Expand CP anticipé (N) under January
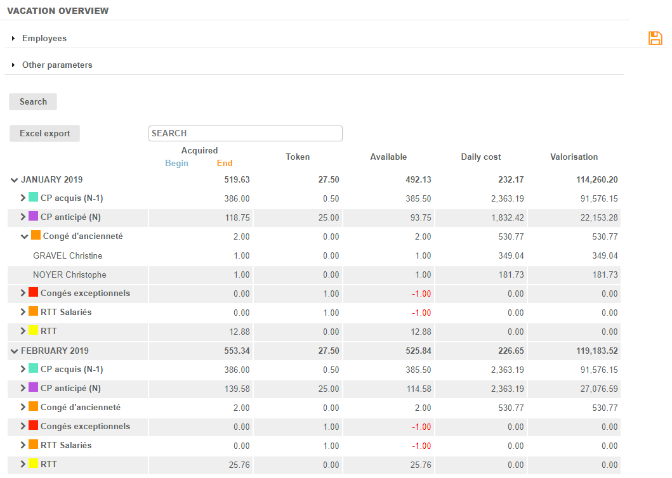 (23, 217)
